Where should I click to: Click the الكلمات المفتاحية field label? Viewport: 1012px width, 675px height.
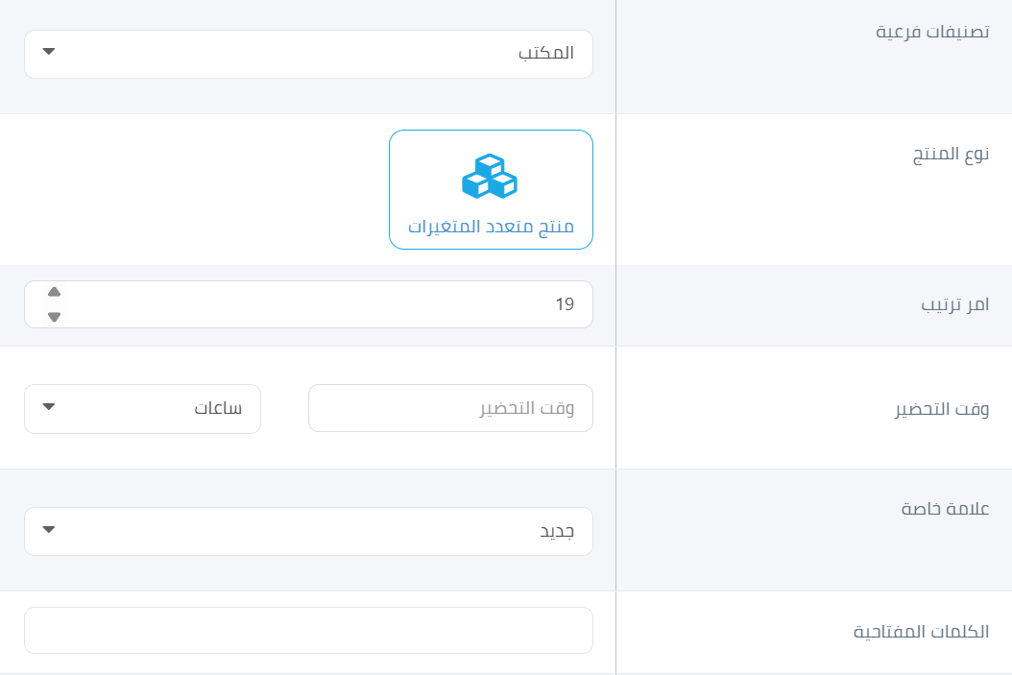[x=921, y=631]
